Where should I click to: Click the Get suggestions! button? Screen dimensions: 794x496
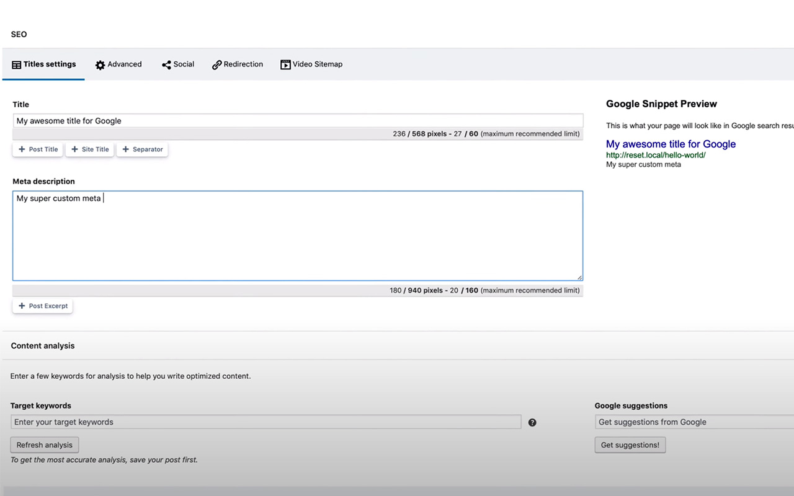pyautogui.click(x=630, y=445)
